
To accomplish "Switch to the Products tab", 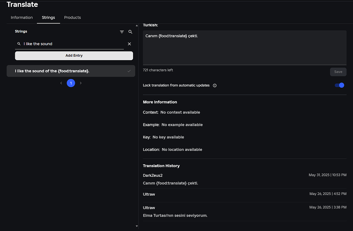I will 72,18.
